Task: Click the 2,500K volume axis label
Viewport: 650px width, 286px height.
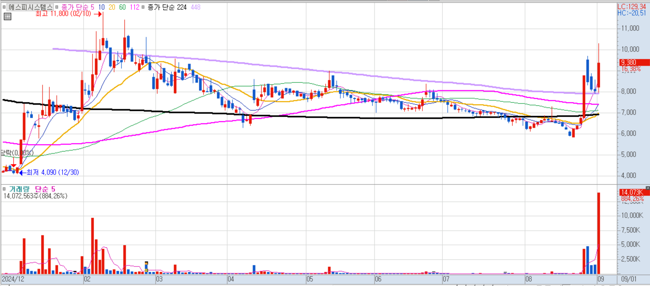Action: tap(630, 259)
